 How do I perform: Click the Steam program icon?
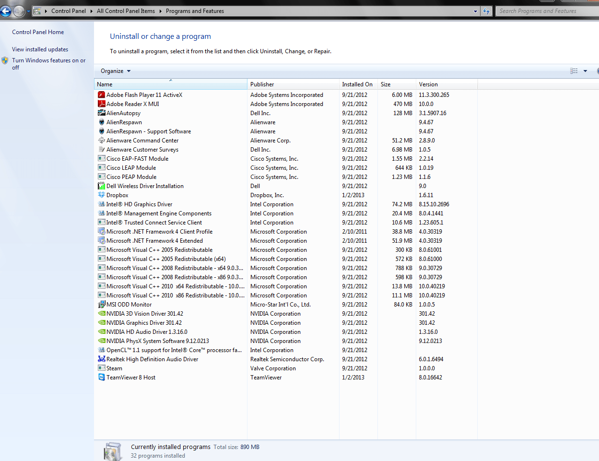click(101, 368)
